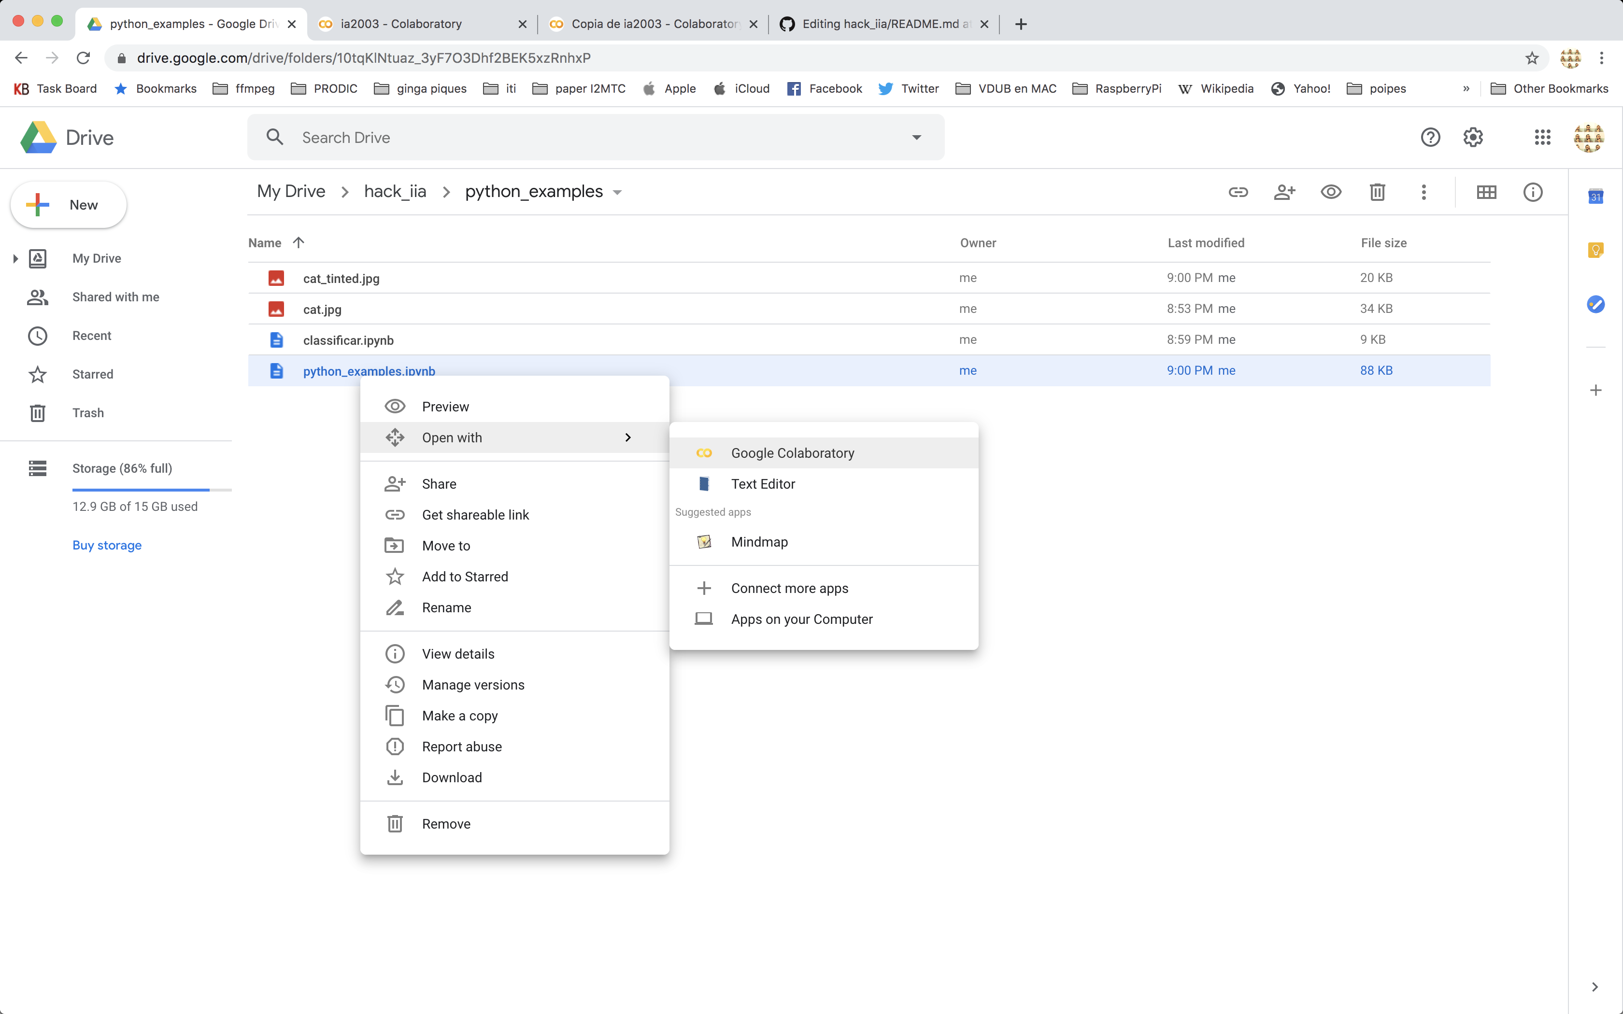This screenshot has width=1623, height=1014.
Task: Switch to grid view layout
Action: tap(1486, 193)
